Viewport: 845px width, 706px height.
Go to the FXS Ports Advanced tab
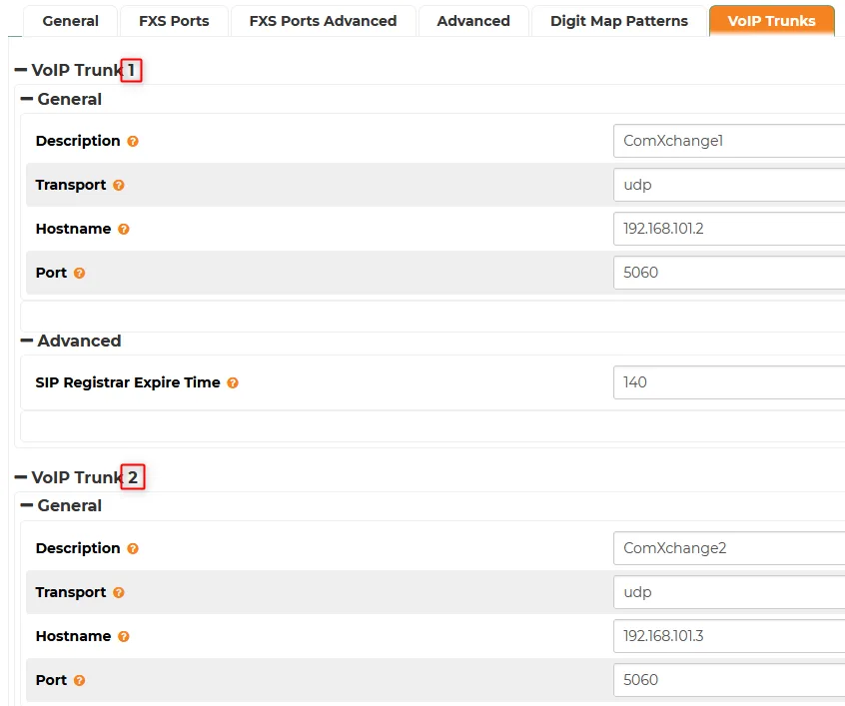pyautogui.click(x=323, y=21)
